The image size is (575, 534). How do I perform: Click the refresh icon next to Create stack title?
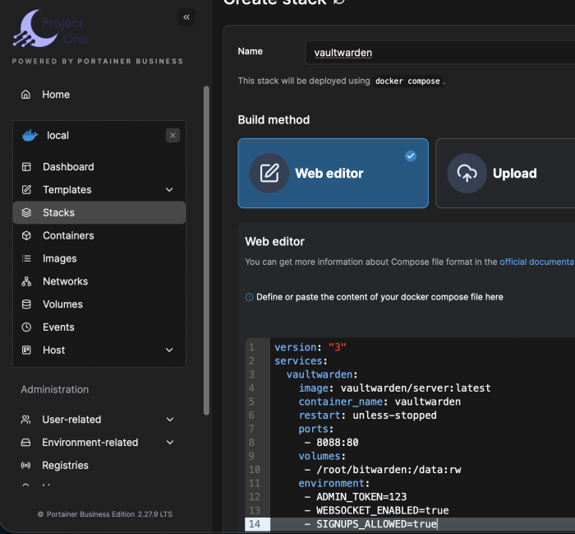pos(339,2)
